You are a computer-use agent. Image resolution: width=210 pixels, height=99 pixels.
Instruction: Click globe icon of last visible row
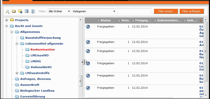(x=88, y=88)
